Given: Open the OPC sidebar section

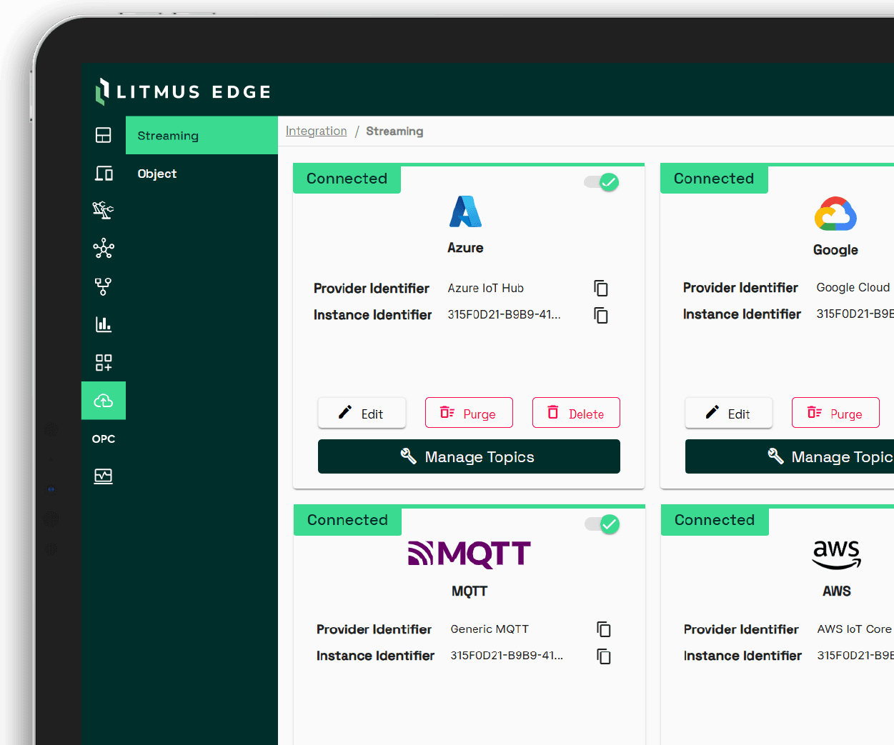Looking at the screenshot, I should 104,439.
